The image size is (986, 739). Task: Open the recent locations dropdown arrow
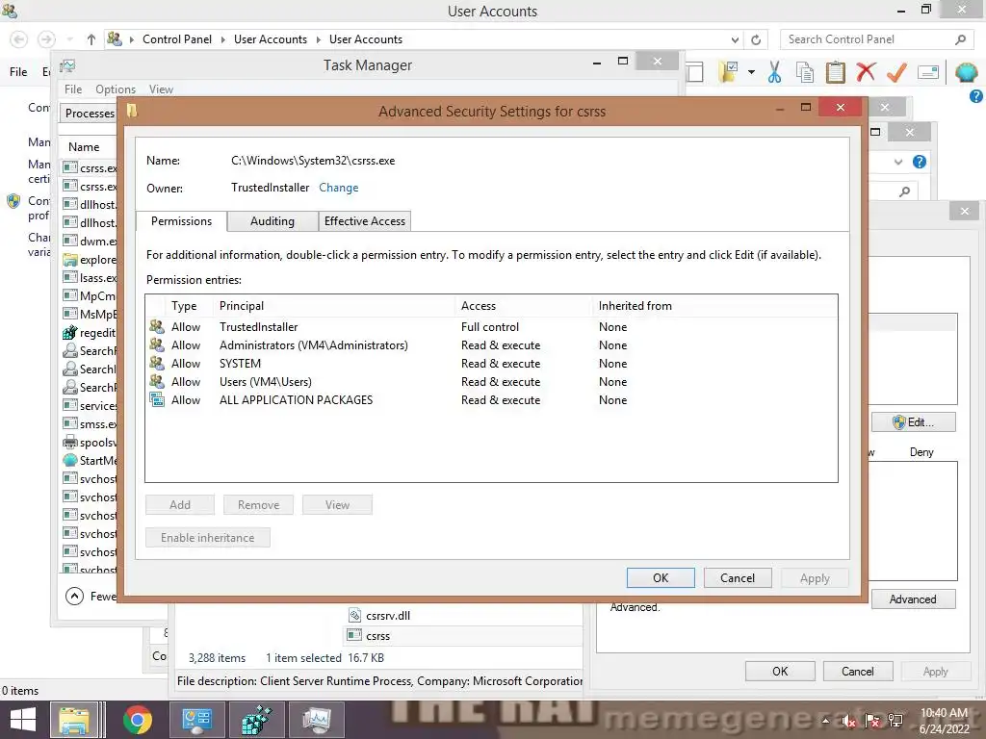[x=69, y=39]
